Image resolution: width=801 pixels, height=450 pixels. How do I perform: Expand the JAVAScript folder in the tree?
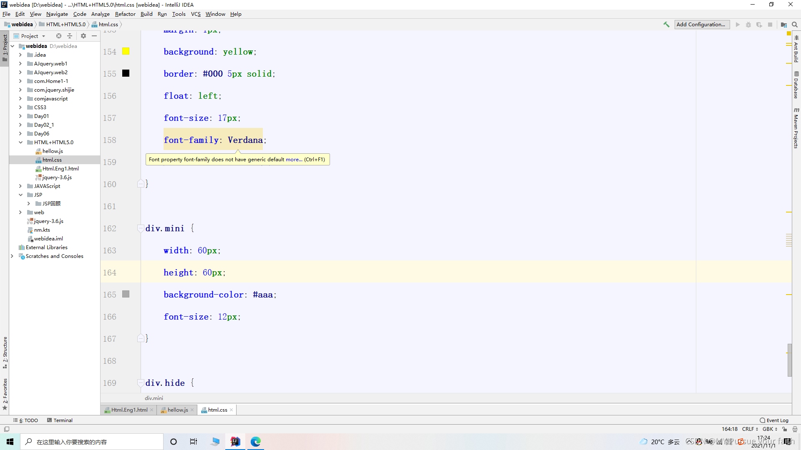pyautogui.click(x=20, y=186)
